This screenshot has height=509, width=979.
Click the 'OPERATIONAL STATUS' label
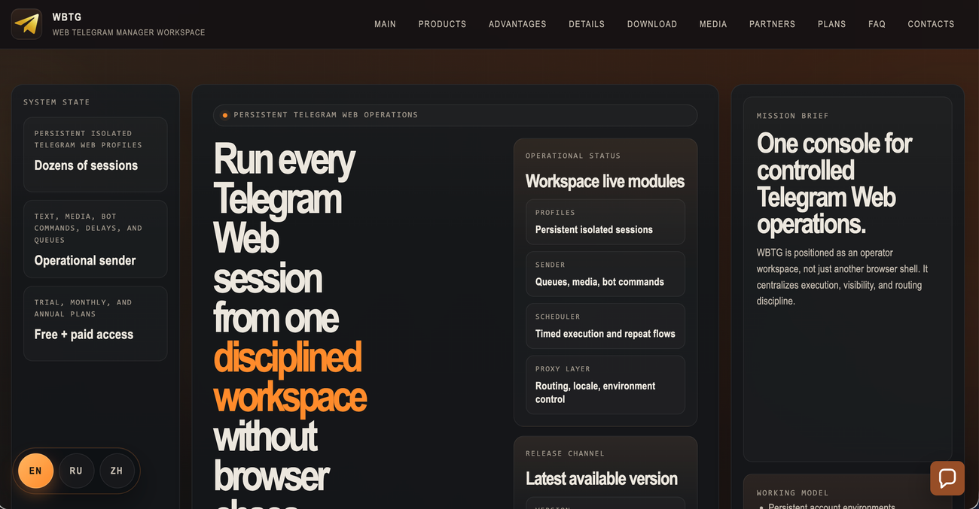(573, 156)
